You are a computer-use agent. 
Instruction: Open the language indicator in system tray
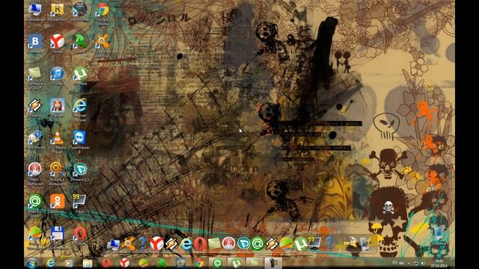point(394,263)
